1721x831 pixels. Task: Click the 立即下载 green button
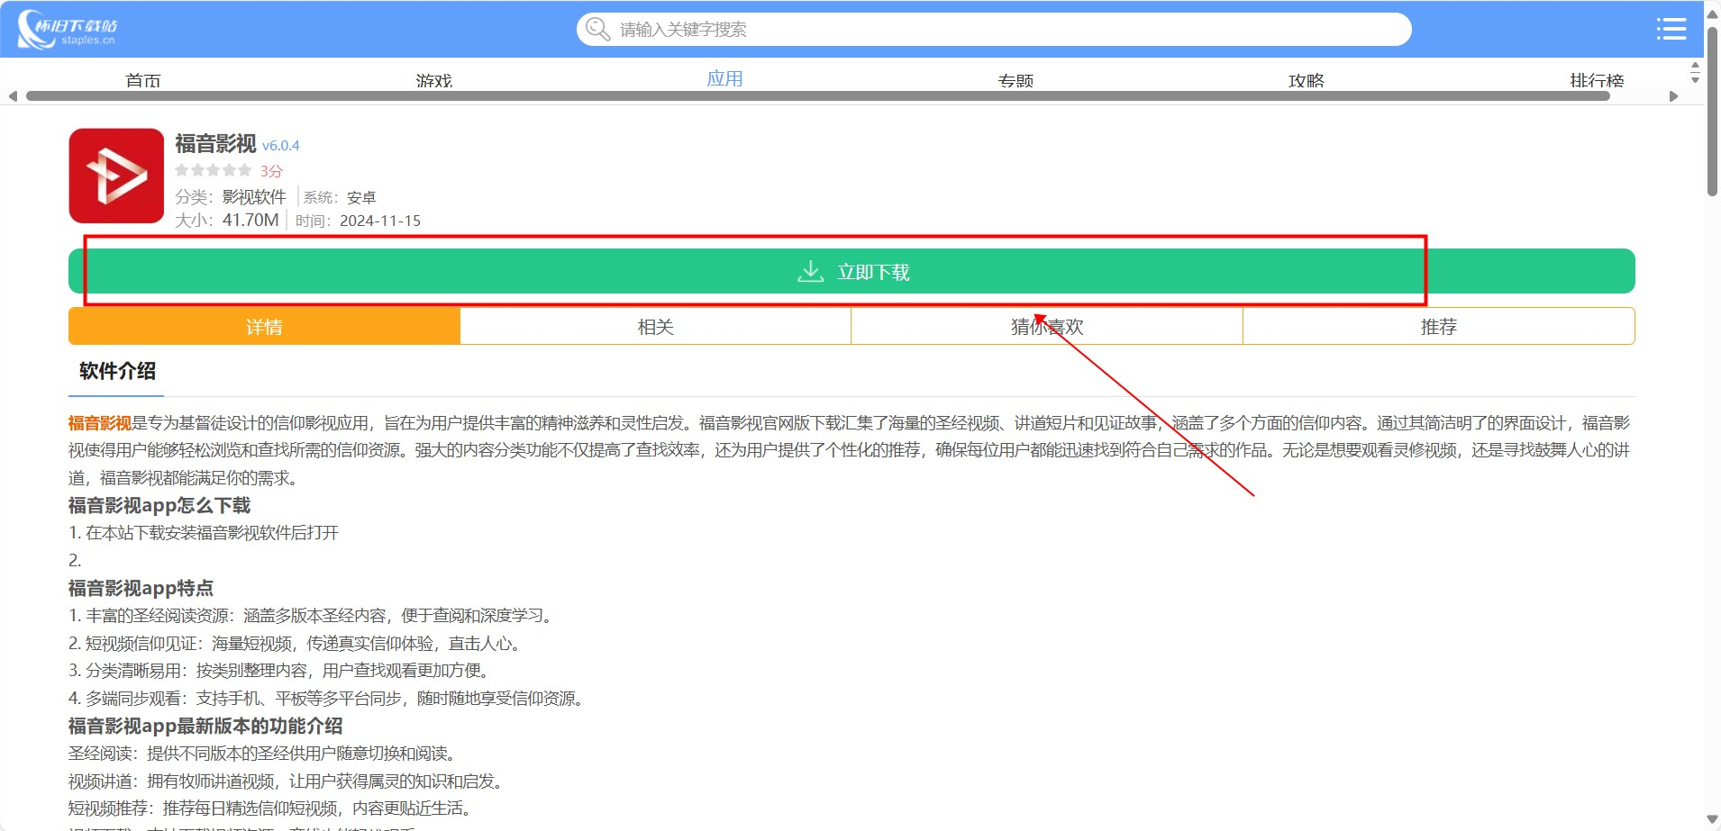coord(851,271)
